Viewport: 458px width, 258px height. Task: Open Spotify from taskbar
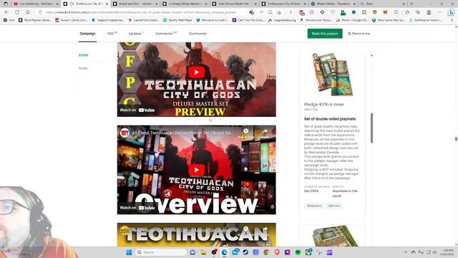[x=298, y=252]
